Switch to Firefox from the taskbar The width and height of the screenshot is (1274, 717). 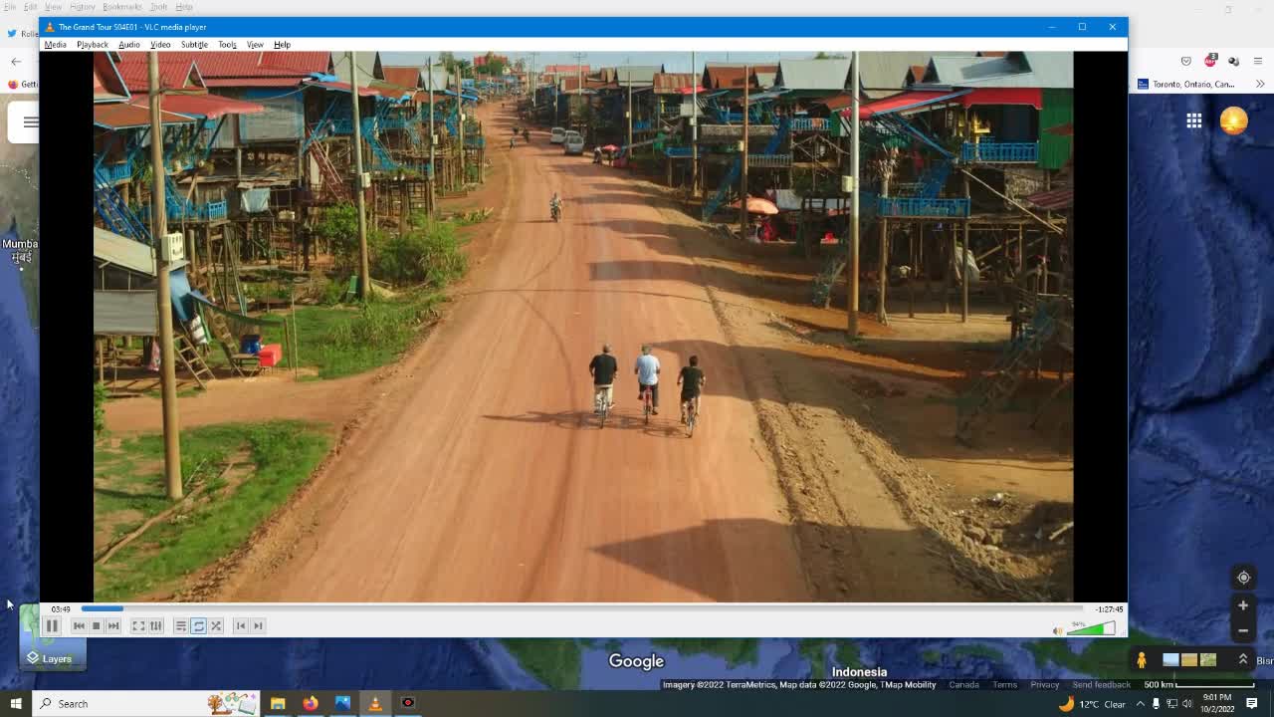(x=311, y=704)
